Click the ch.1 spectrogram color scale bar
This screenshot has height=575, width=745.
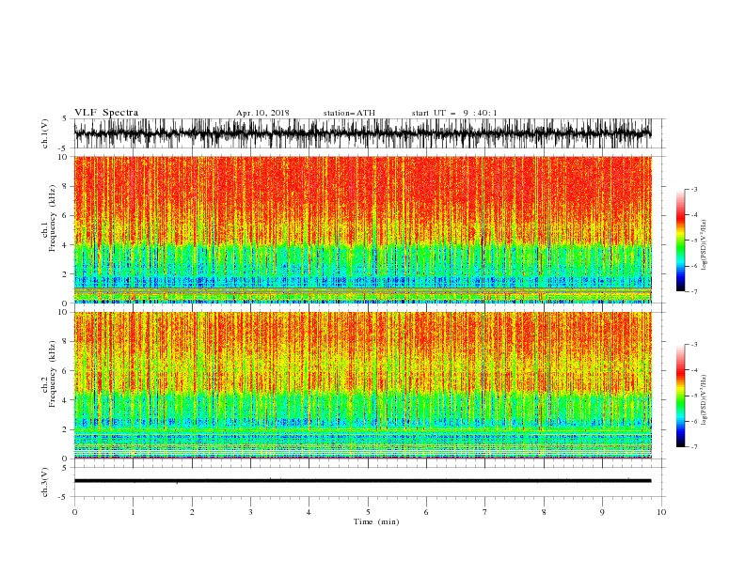pyautogui.click(x=680, y=241)
